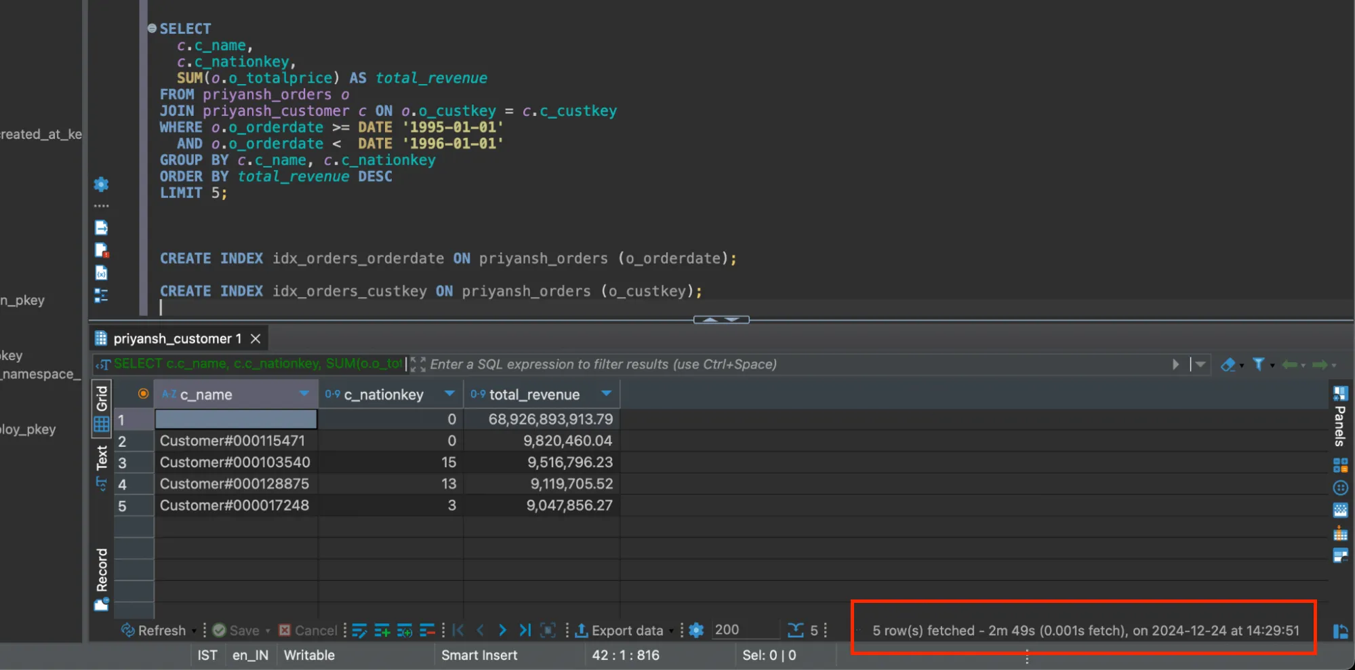Click the Save button in results toolbar
1355x670 pixels.
[x=236, y=631]
